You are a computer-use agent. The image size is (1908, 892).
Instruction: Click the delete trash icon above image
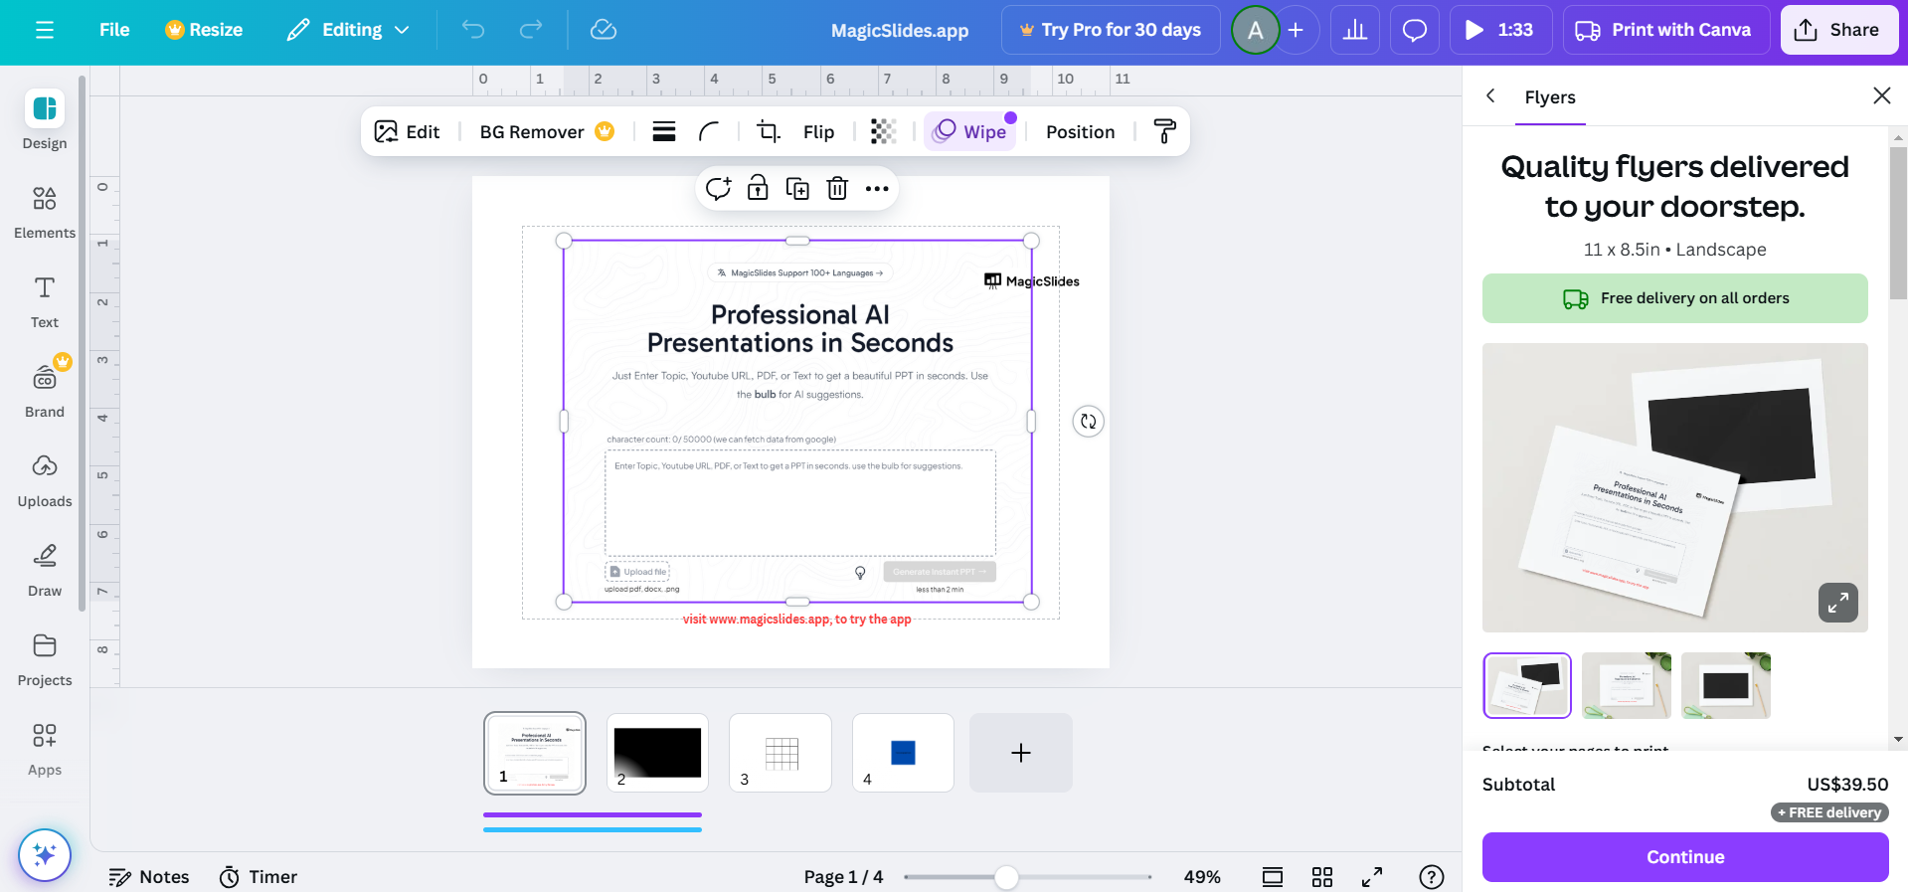[x=837, y=189]
